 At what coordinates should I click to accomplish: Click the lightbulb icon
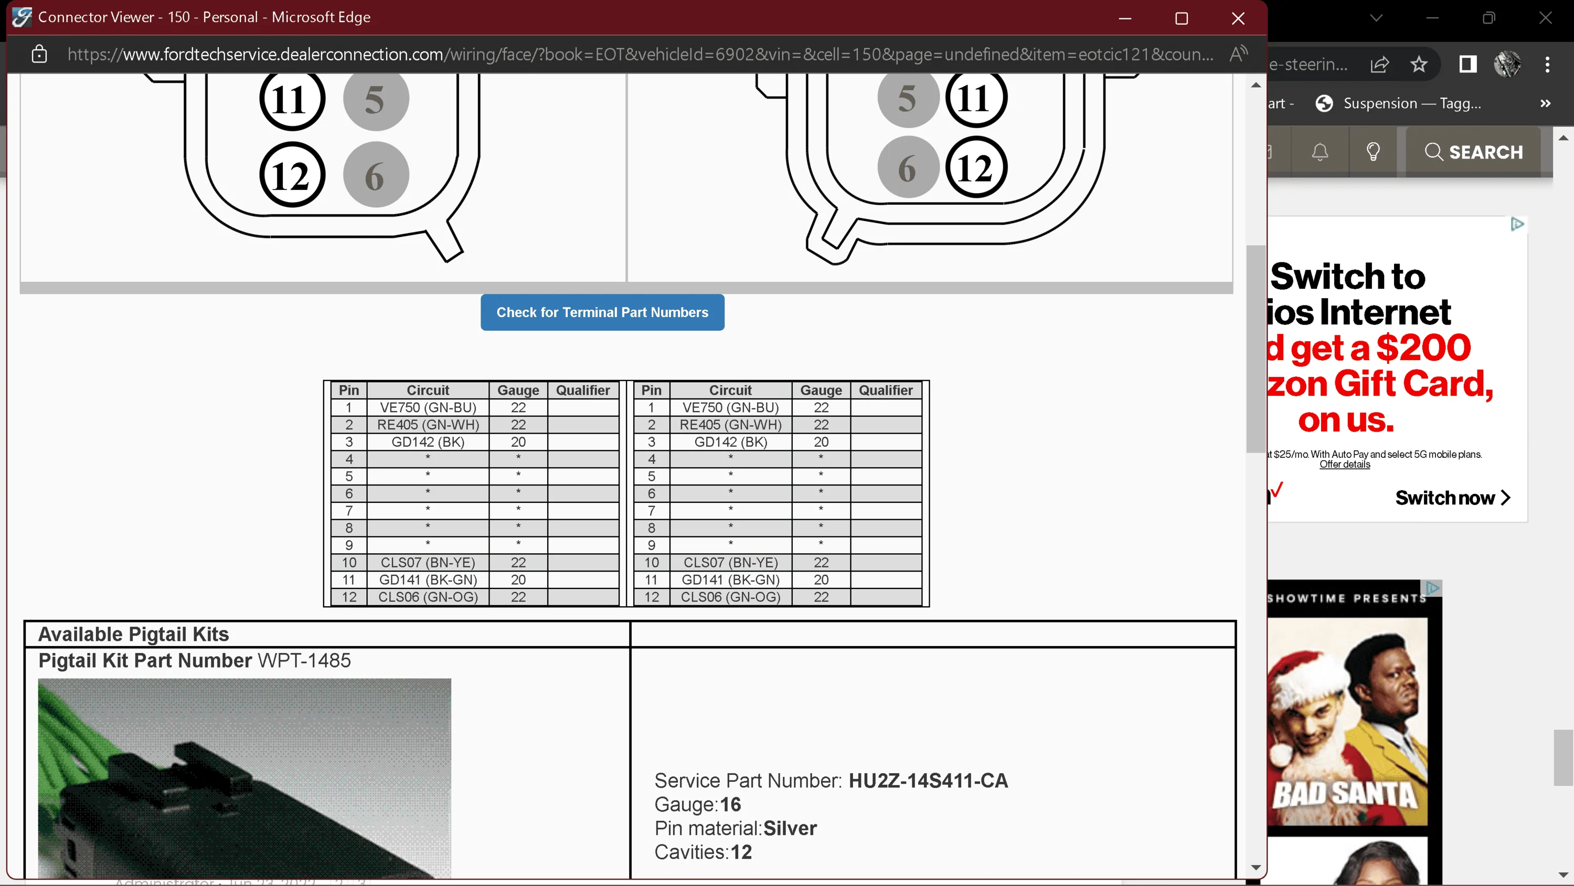(x=1373, y=152)
